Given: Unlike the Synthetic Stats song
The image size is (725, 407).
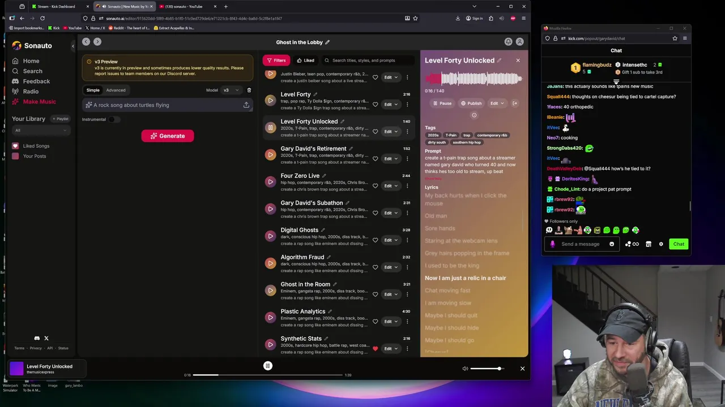Looking at the screenshot, I should click(375, 349).
